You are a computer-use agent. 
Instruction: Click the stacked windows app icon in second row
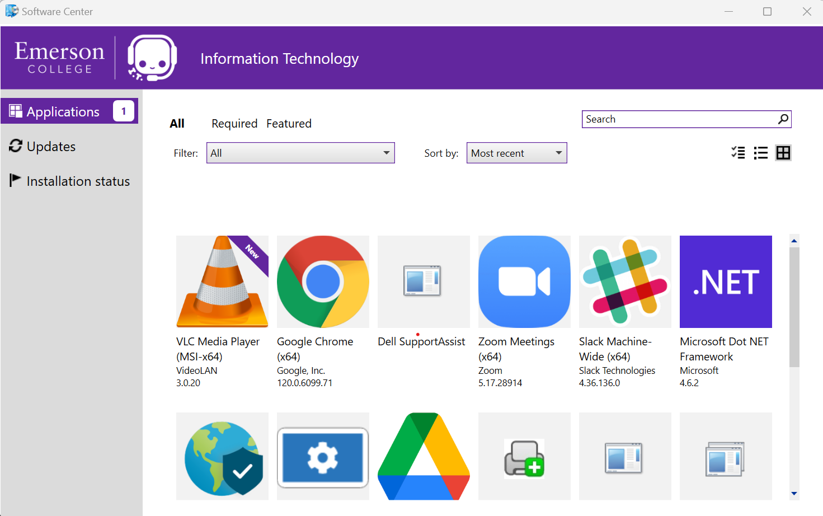click(726, 456)
